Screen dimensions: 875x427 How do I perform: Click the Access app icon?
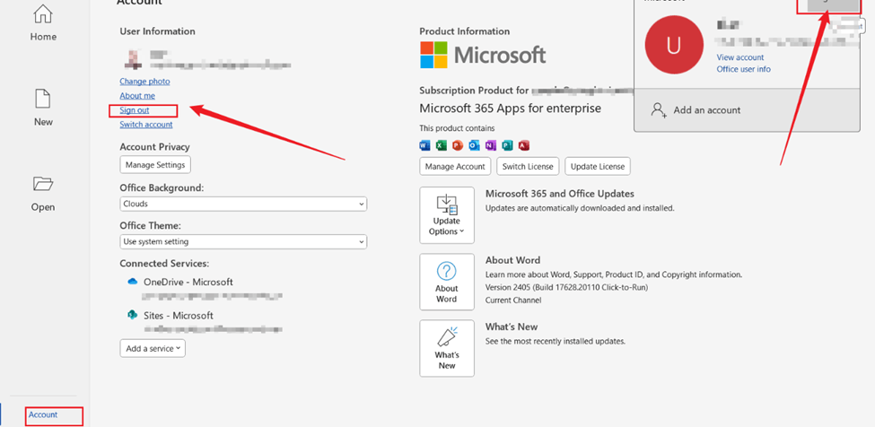pos(523,145)
